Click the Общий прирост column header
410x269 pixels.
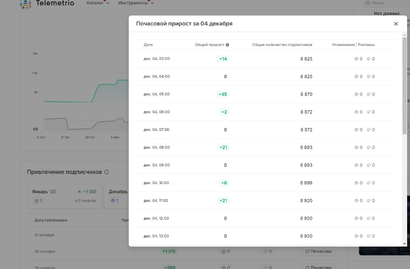tap(209, 45)
